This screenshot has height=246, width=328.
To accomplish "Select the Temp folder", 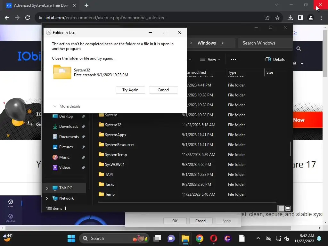I will [187, 194].
